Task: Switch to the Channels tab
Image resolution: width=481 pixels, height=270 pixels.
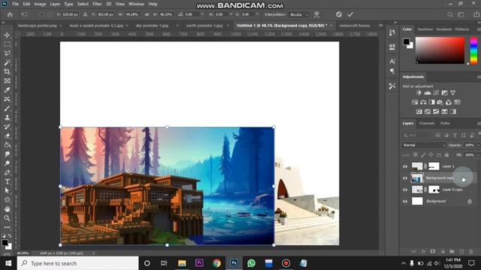Action: [x=427, y=123]
